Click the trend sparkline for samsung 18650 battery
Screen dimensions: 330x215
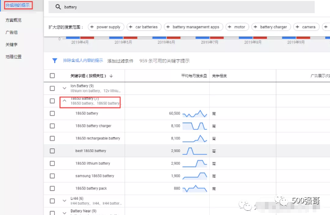[x=194, y=176]
